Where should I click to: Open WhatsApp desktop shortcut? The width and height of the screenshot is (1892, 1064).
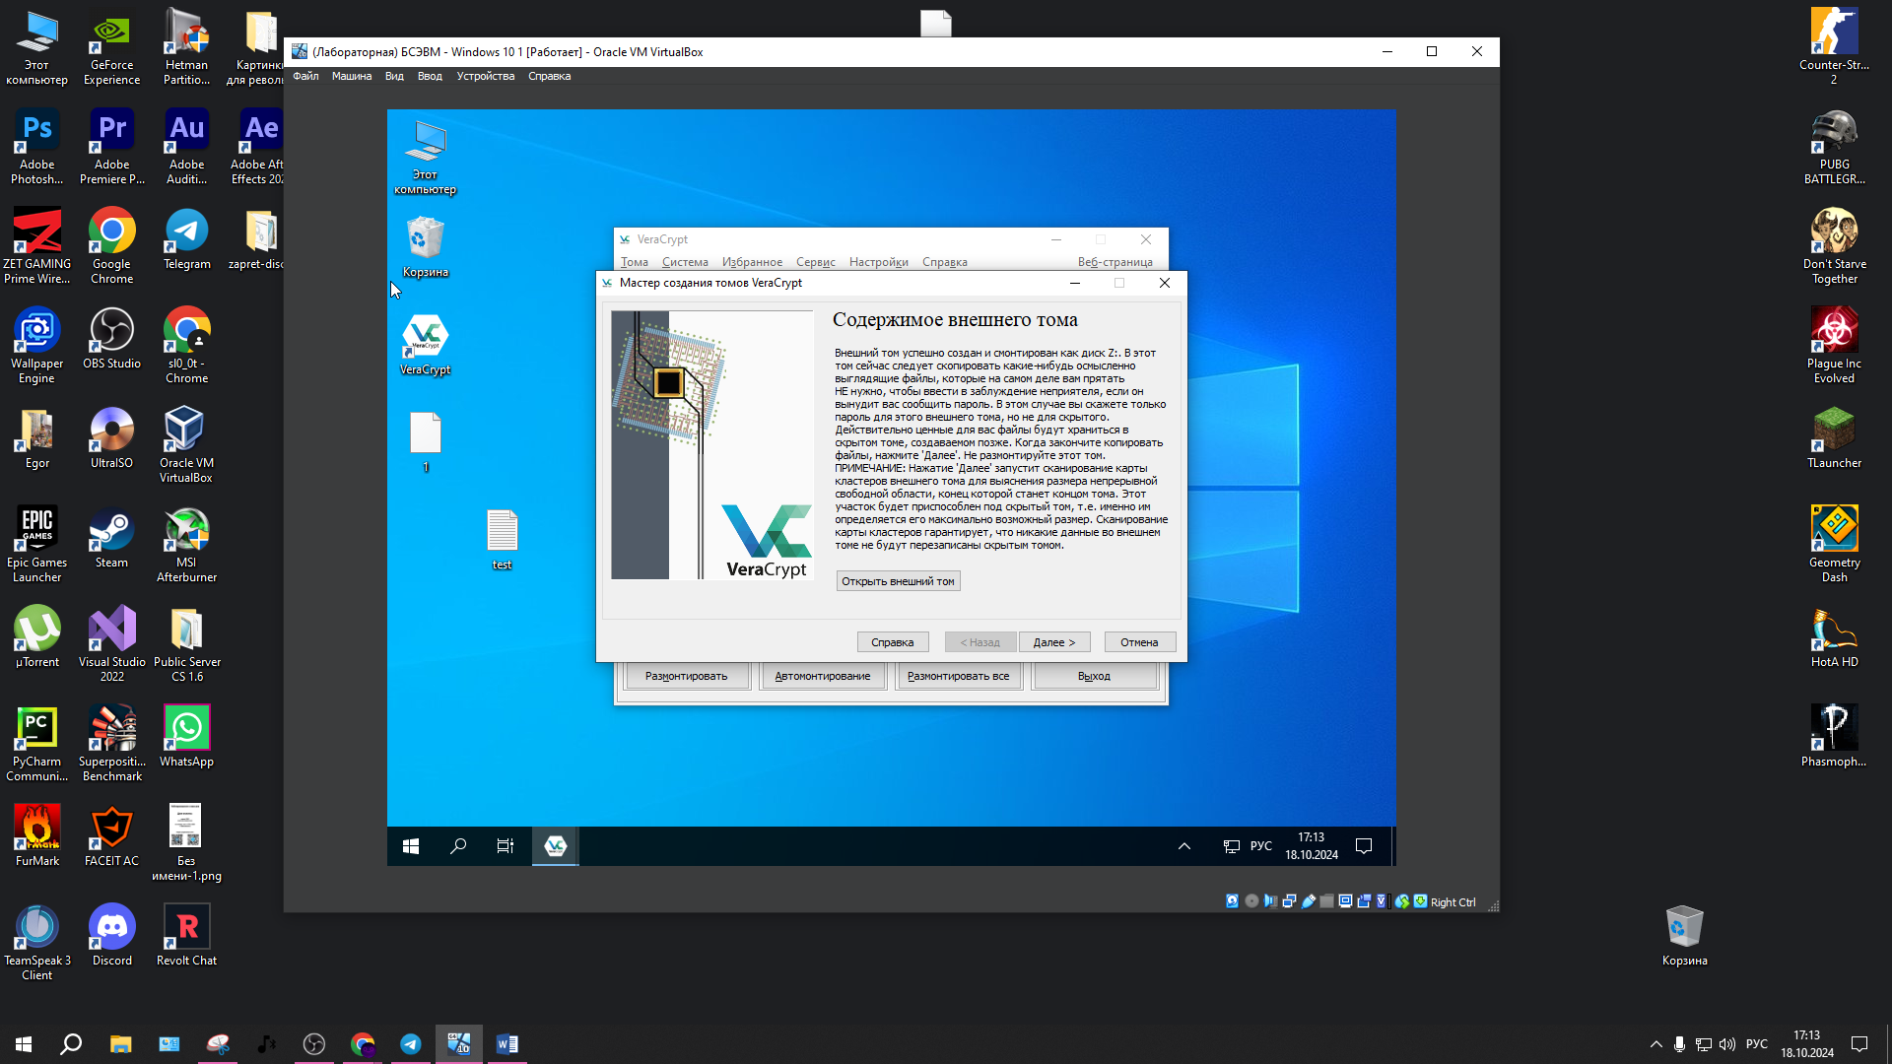click(x=187, y=737)
